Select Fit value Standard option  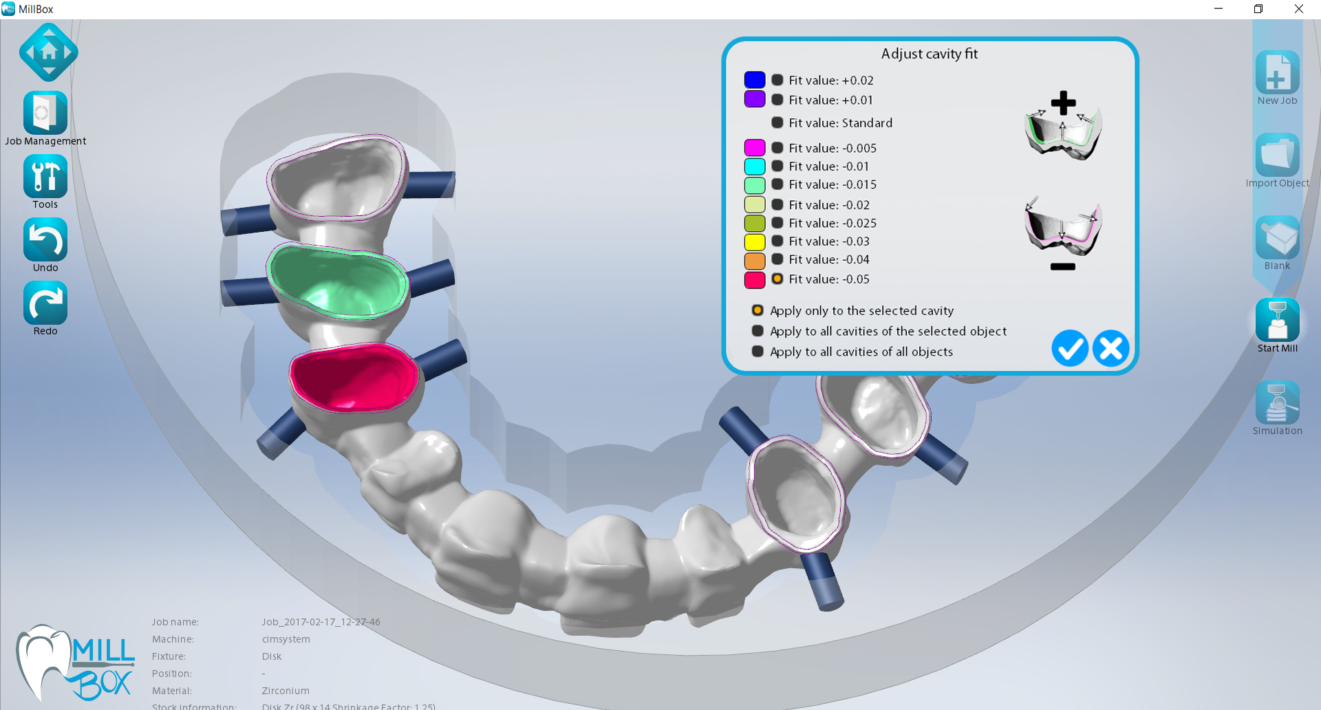[x=777, y=122]
